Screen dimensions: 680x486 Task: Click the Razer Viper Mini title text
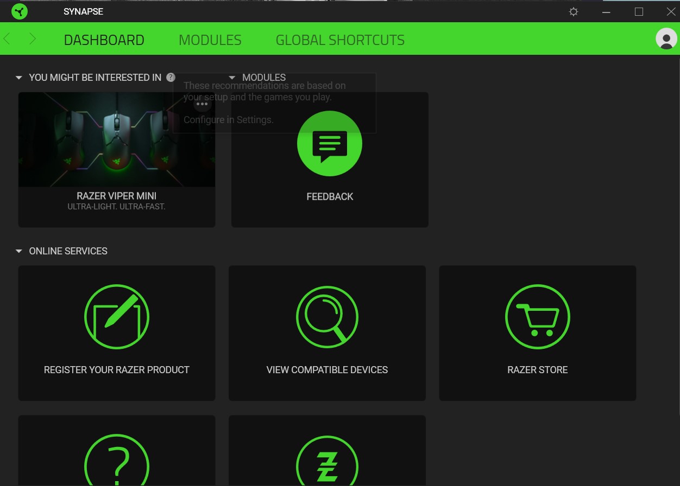point(117,196)
